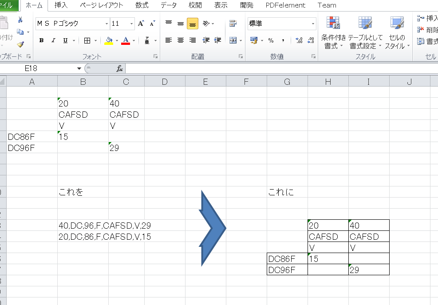The width and height of the screenshot is (438, 305).
Task: Toggle italic formatting
Action: tap(53, 40)
